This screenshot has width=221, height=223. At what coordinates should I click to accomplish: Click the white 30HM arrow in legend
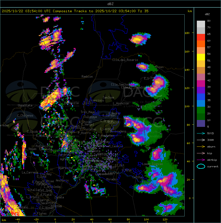pos(201,140)
